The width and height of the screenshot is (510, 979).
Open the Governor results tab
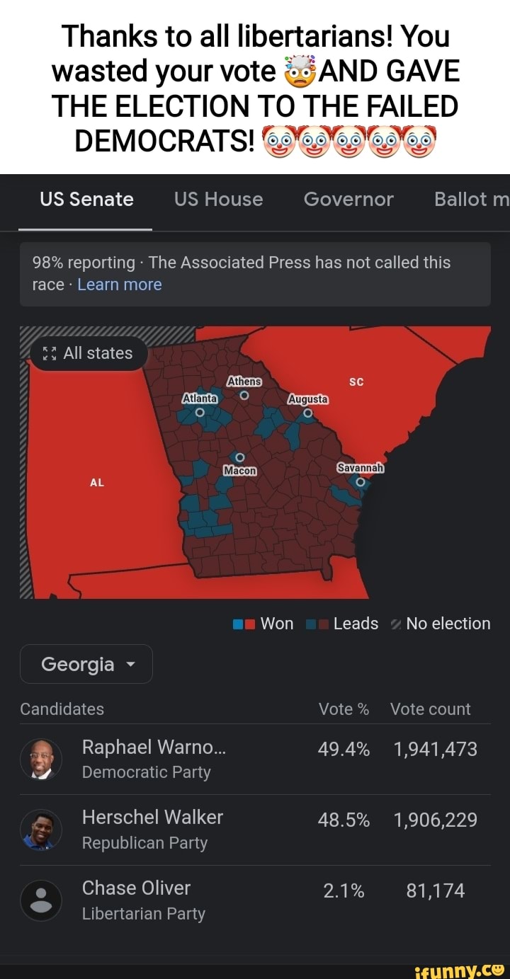point(348,200)
